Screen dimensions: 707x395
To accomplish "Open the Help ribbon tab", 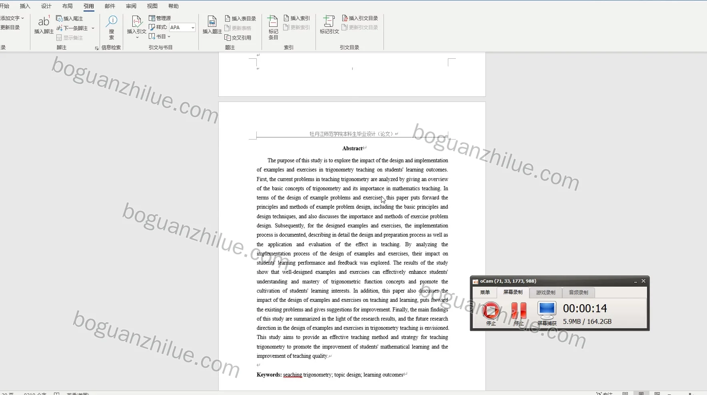I will 174,6.
